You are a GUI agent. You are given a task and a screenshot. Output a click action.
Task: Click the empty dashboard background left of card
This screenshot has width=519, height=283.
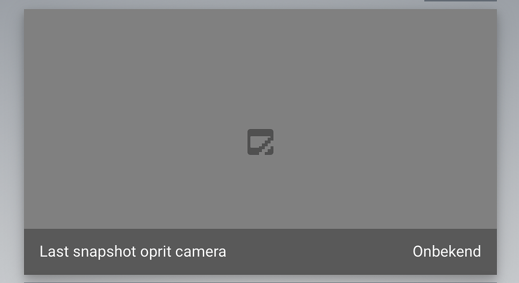12,142
